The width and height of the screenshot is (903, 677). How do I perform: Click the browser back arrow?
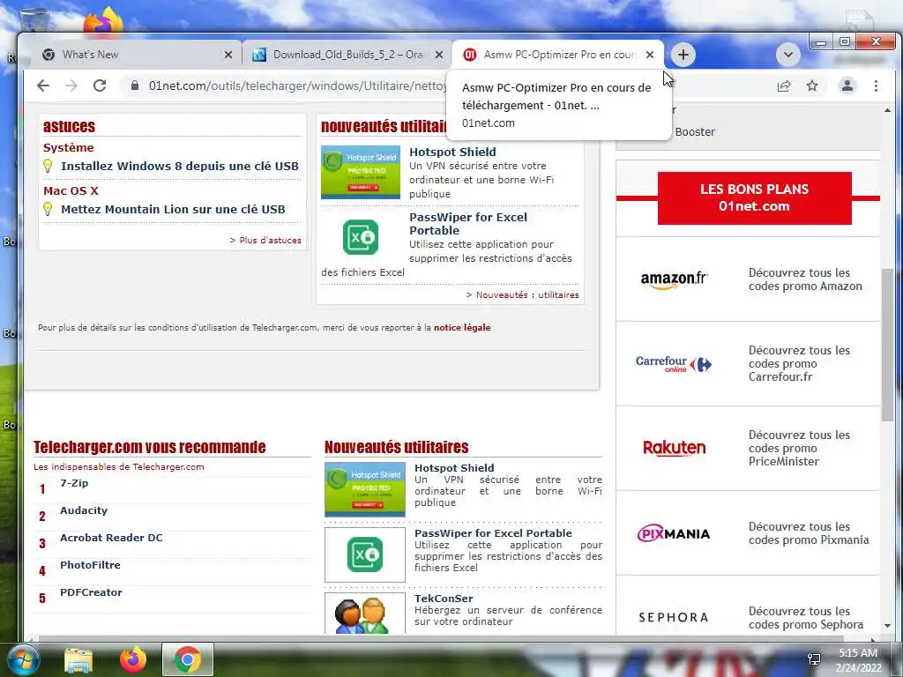43,86
